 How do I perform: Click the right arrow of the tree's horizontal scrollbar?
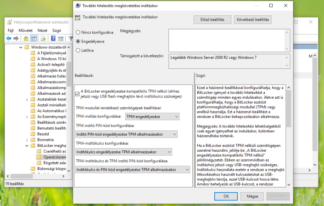pos(64,176)
